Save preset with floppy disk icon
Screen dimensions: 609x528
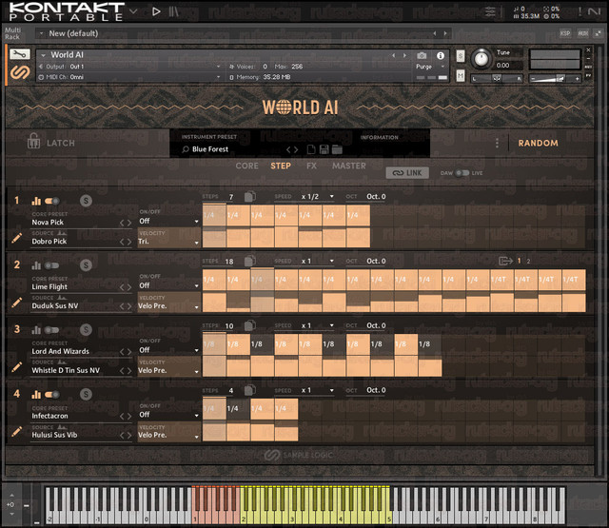(x=324, y=149)
